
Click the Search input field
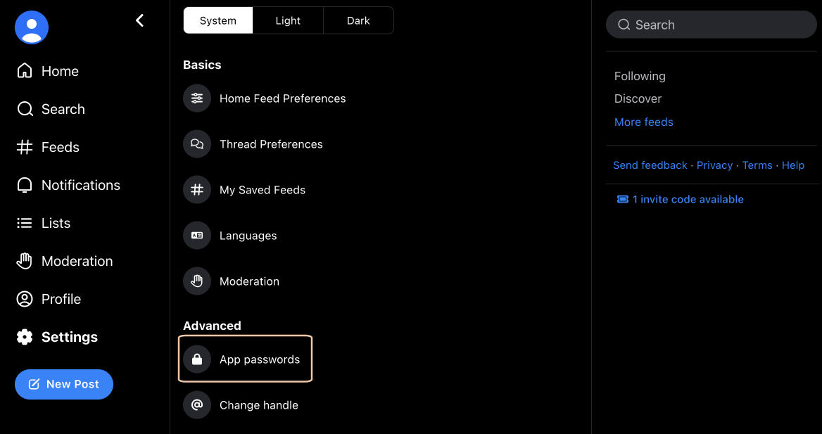tap(712, 25)
